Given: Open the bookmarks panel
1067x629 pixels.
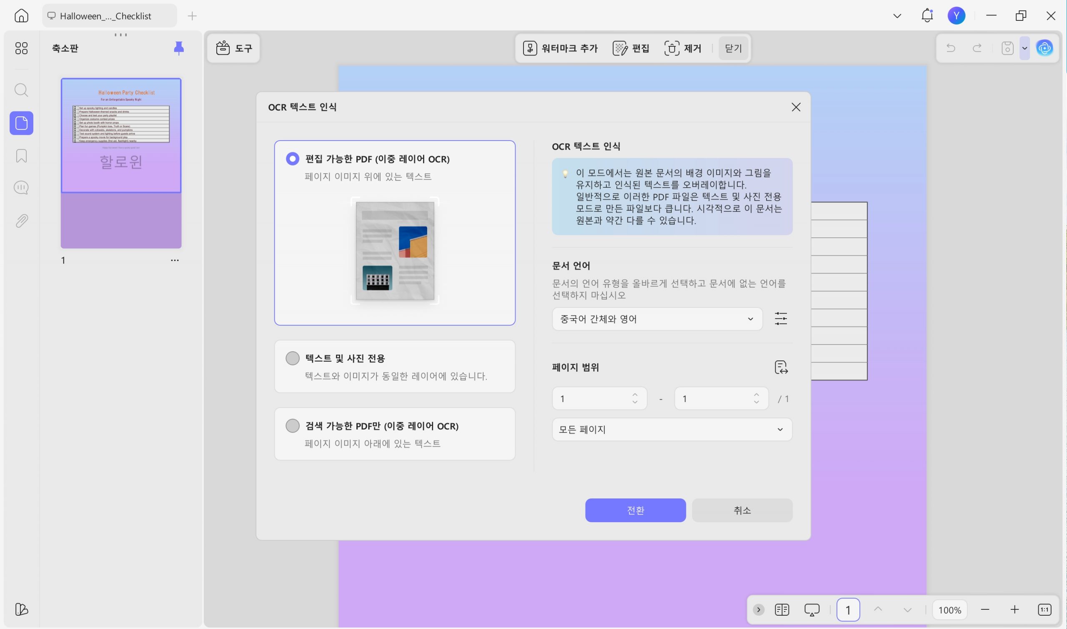Looking at the screenshot, I should (21, 156).
